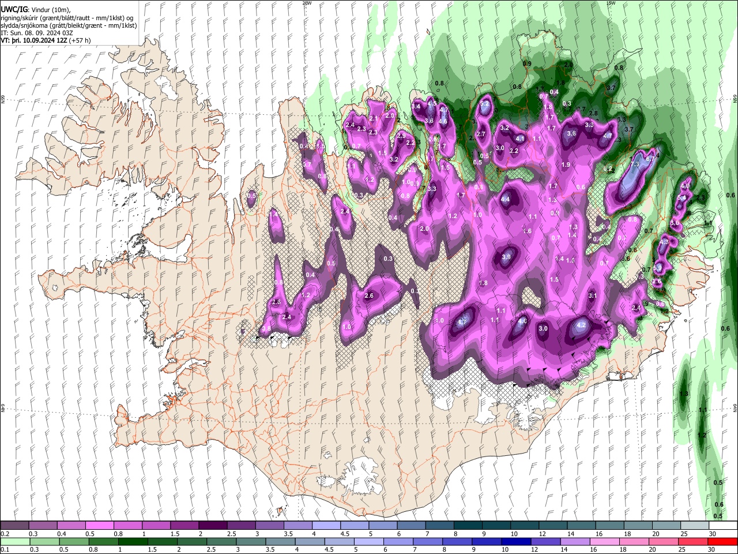Viewport: 738px width, 554px height.
Task: Click the dark purple 2 swatch in the upper legend row
Action: point(212,526)
